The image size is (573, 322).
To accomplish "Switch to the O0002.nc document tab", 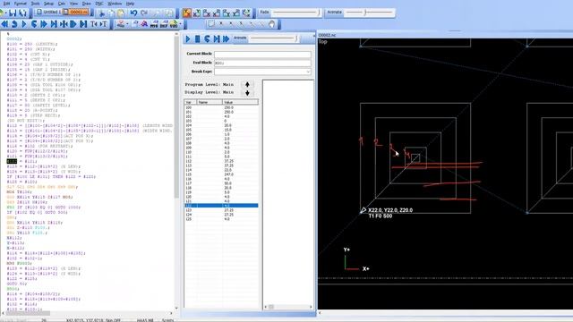I will coord(75,12).
